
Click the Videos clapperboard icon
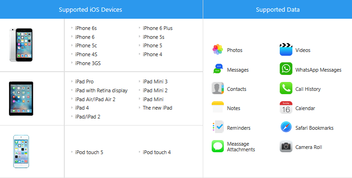(x=286, y=49)
